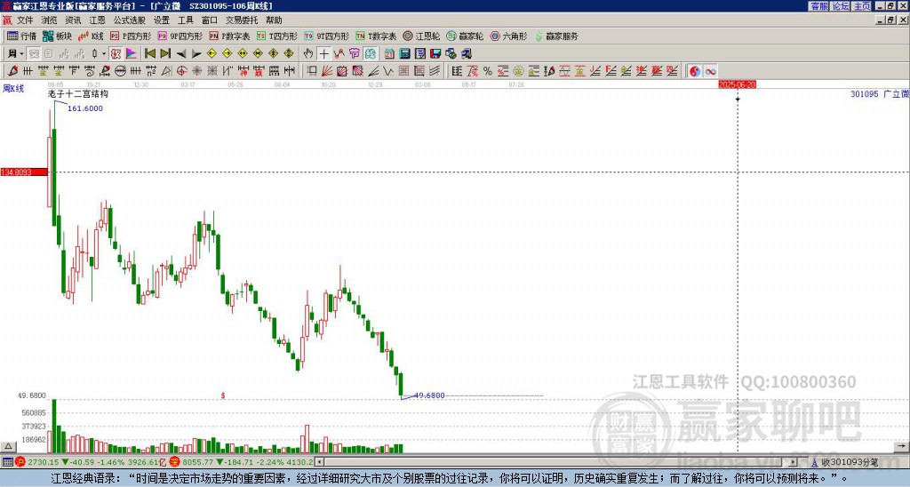Open the P四方形 tool
The width and height of the screenshot is (910, 487).
click(132, 36)
